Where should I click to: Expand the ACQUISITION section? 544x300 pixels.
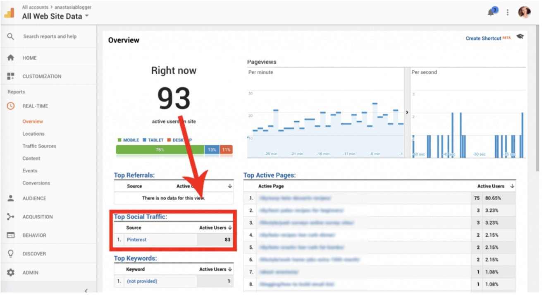point(38,217)
